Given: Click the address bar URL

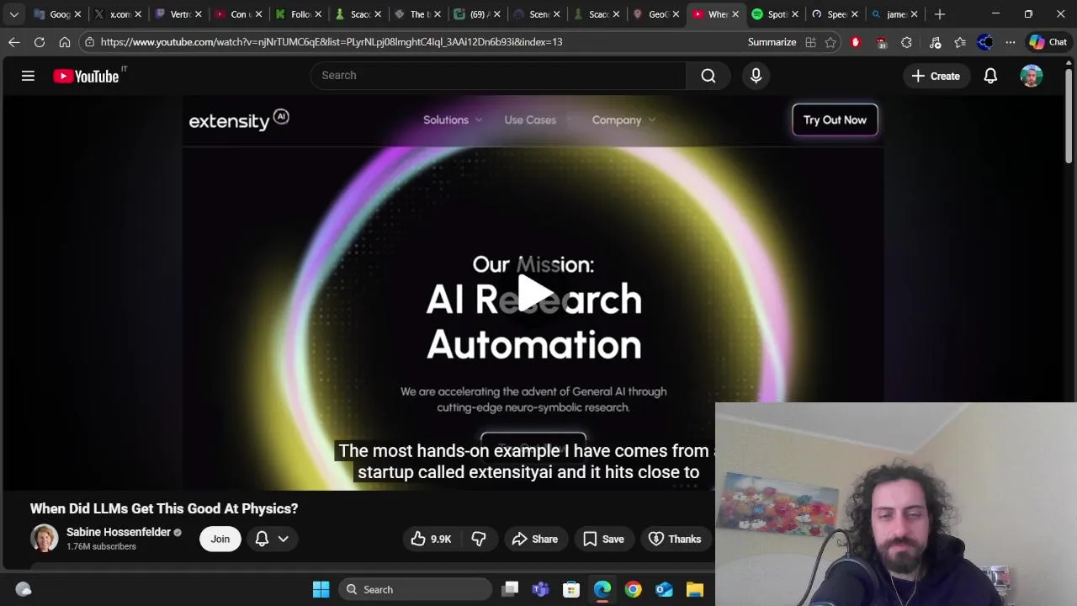Looking at the screenshot, I should tap(332, 42).
